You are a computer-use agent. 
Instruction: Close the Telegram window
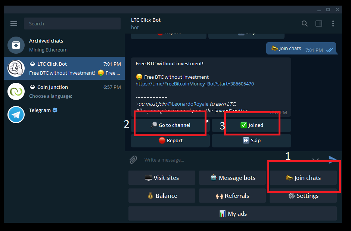pyautogui.click(x=337, y=10)
